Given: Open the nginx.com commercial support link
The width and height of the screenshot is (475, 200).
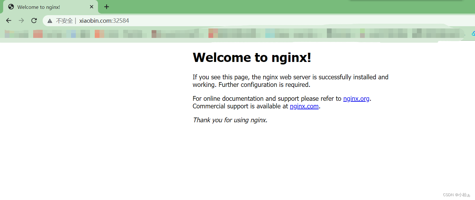Looking at the screenshot, I should 304,106.
